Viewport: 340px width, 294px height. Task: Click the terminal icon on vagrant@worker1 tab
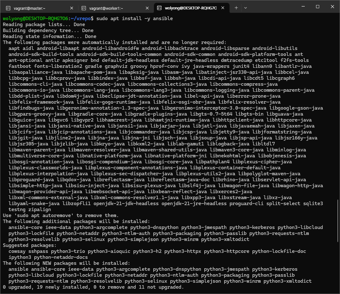click(x=84, y=8)
